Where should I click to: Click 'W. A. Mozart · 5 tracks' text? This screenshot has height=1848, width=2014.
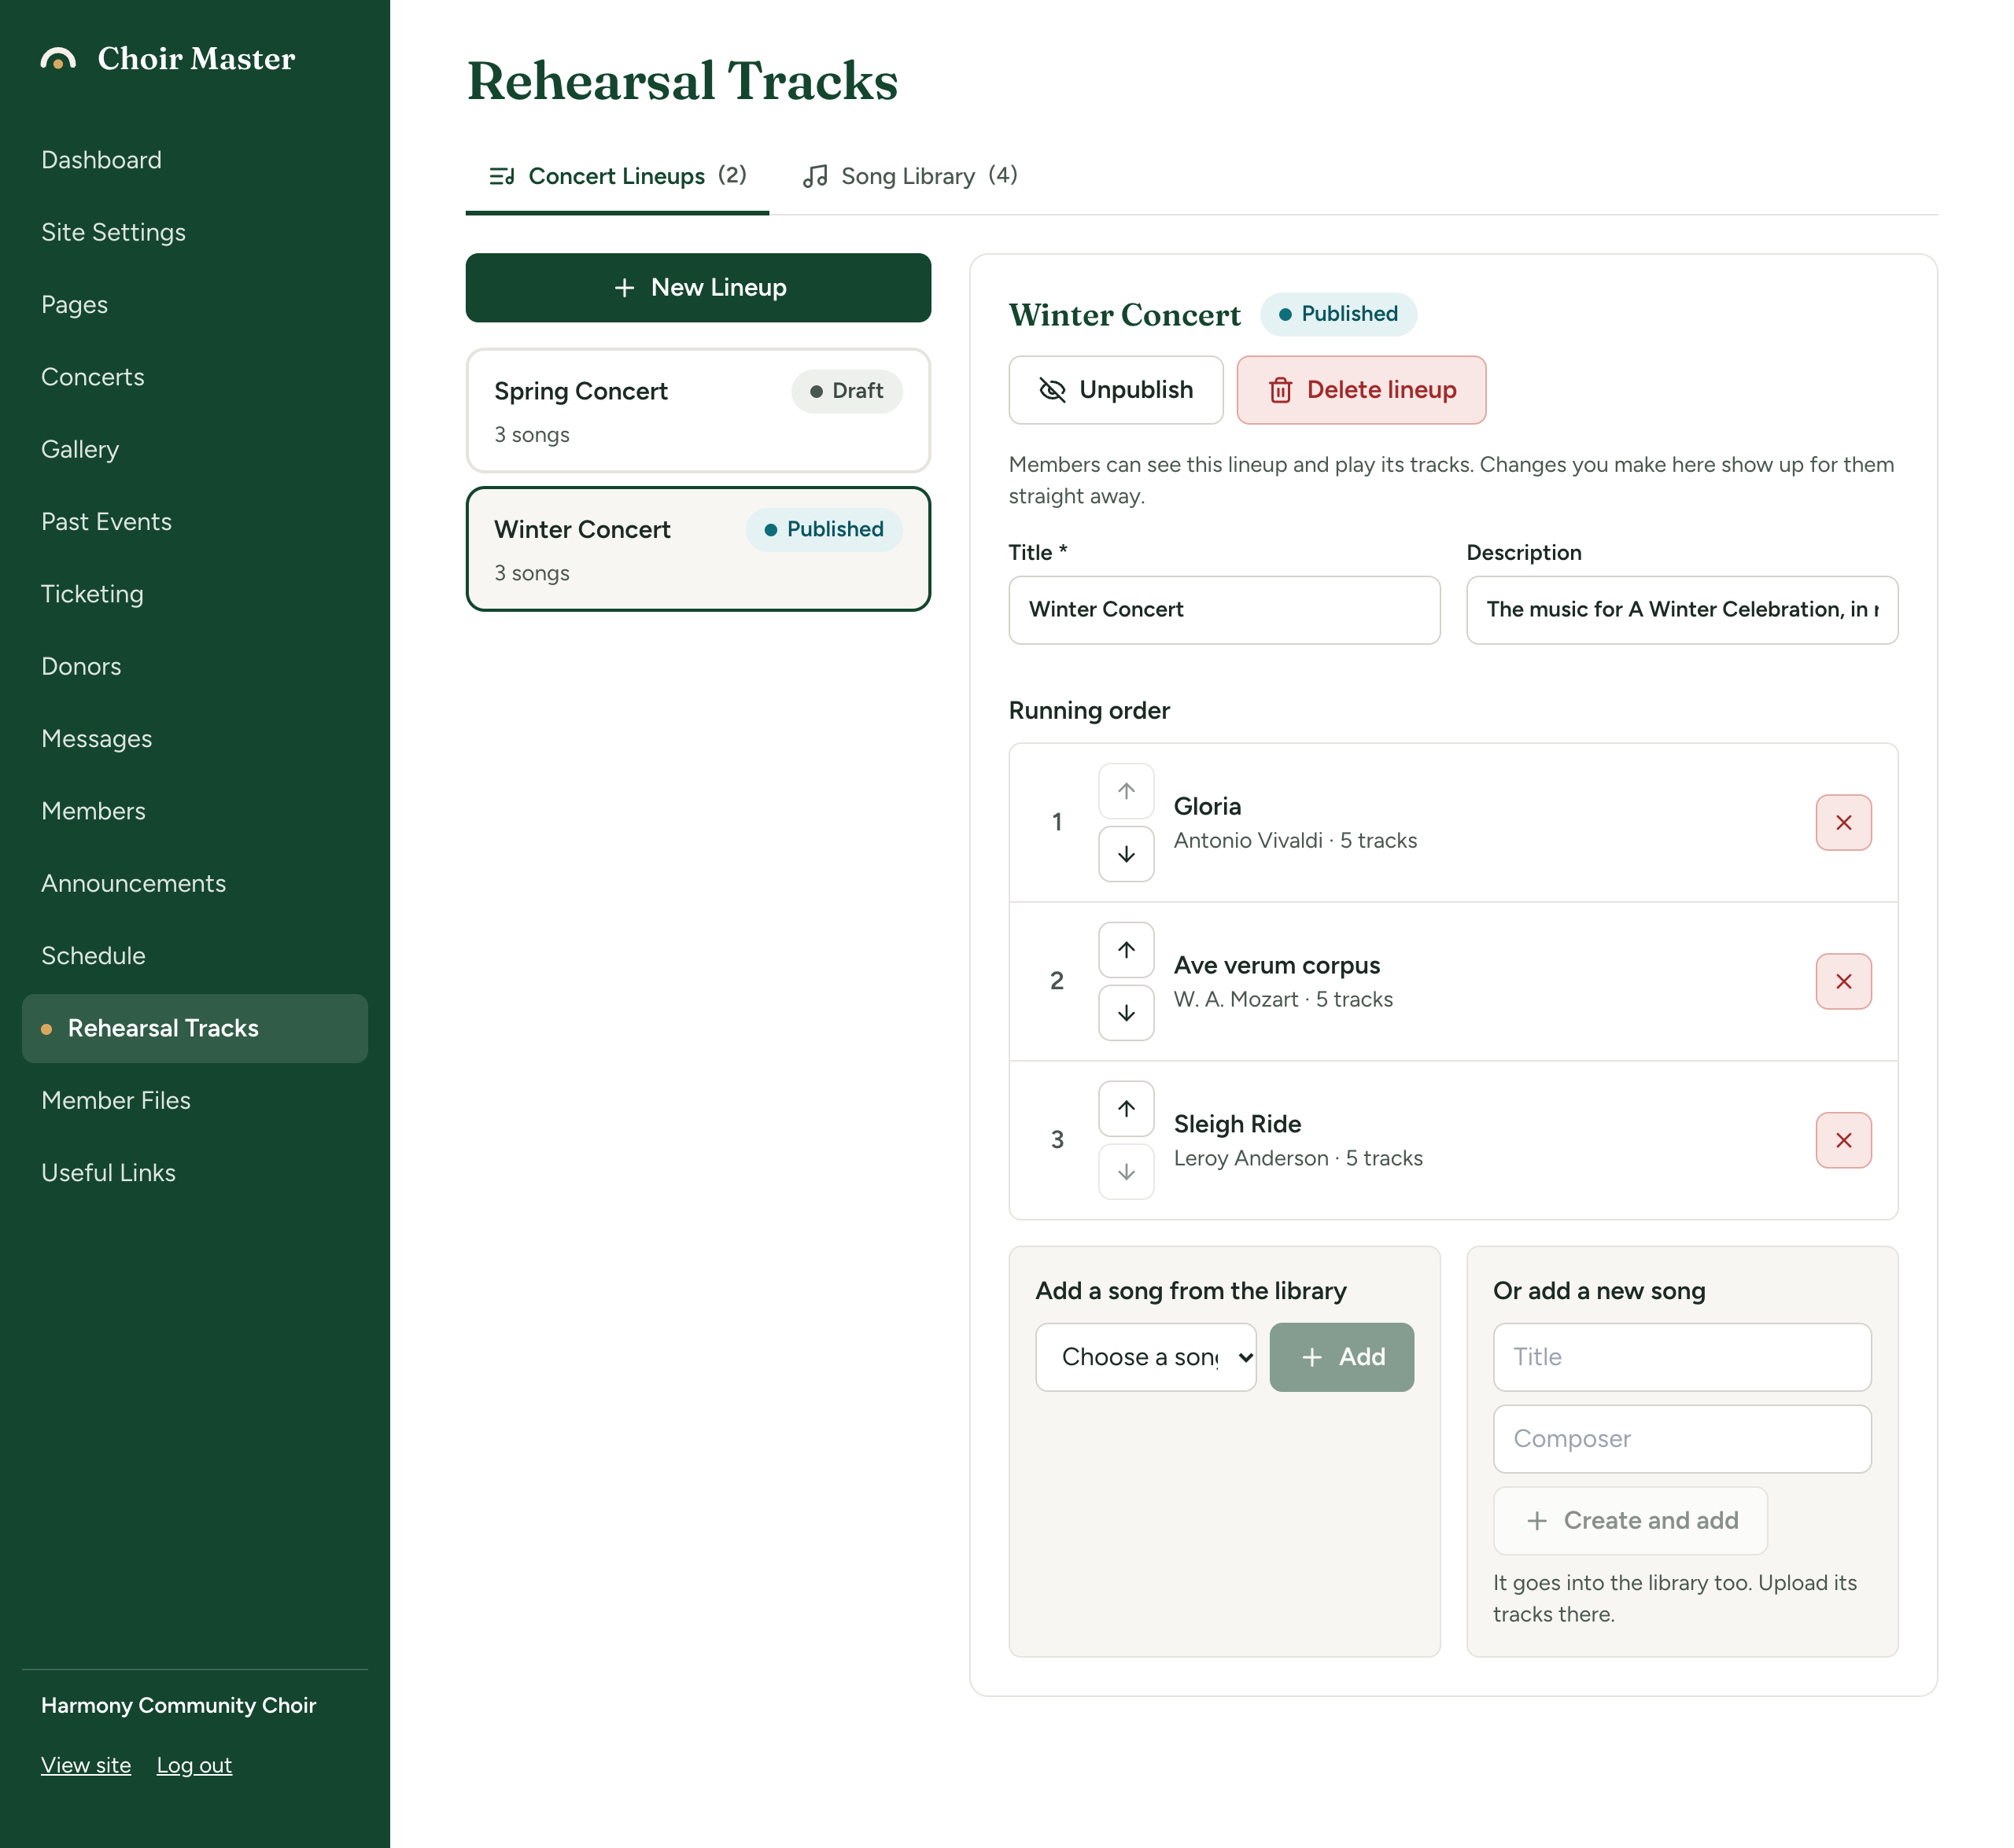tap(1284, 999)
